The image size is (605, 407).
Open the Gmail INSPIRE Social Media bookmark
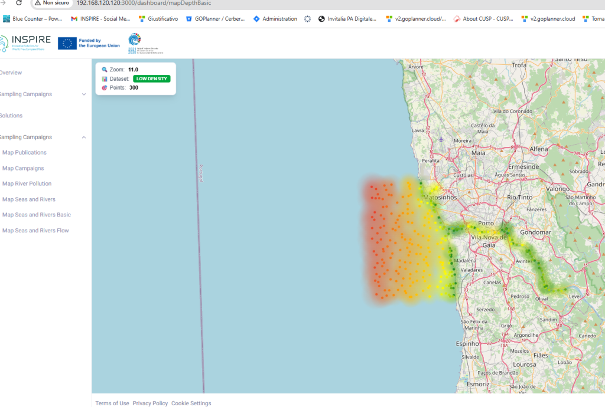(x=100, y=19)
